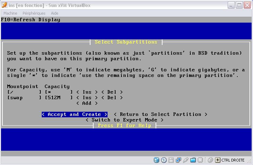Click Del for the swap row
The width and height of the screenshot is (253, 165).
[x=112, y=98]
